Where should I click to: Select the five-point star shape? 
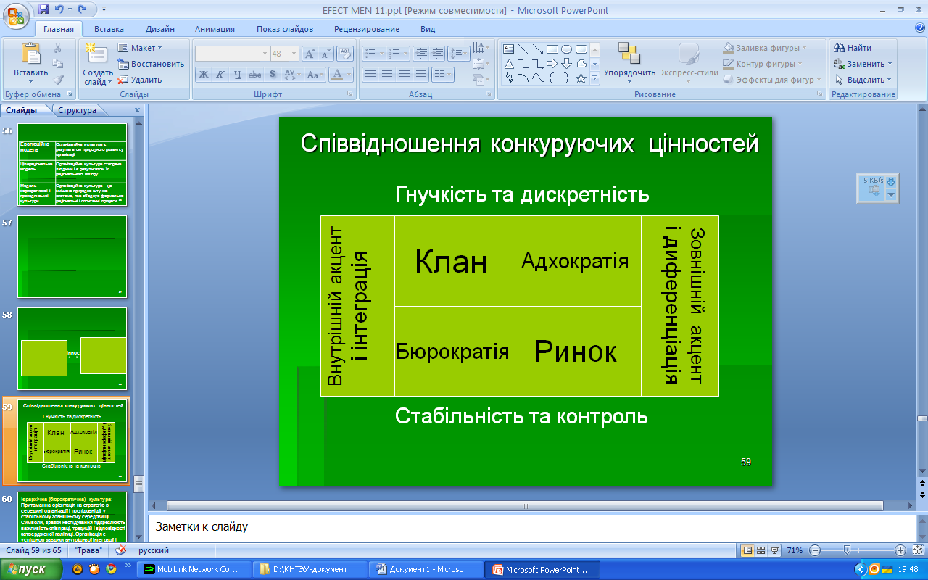581,78
